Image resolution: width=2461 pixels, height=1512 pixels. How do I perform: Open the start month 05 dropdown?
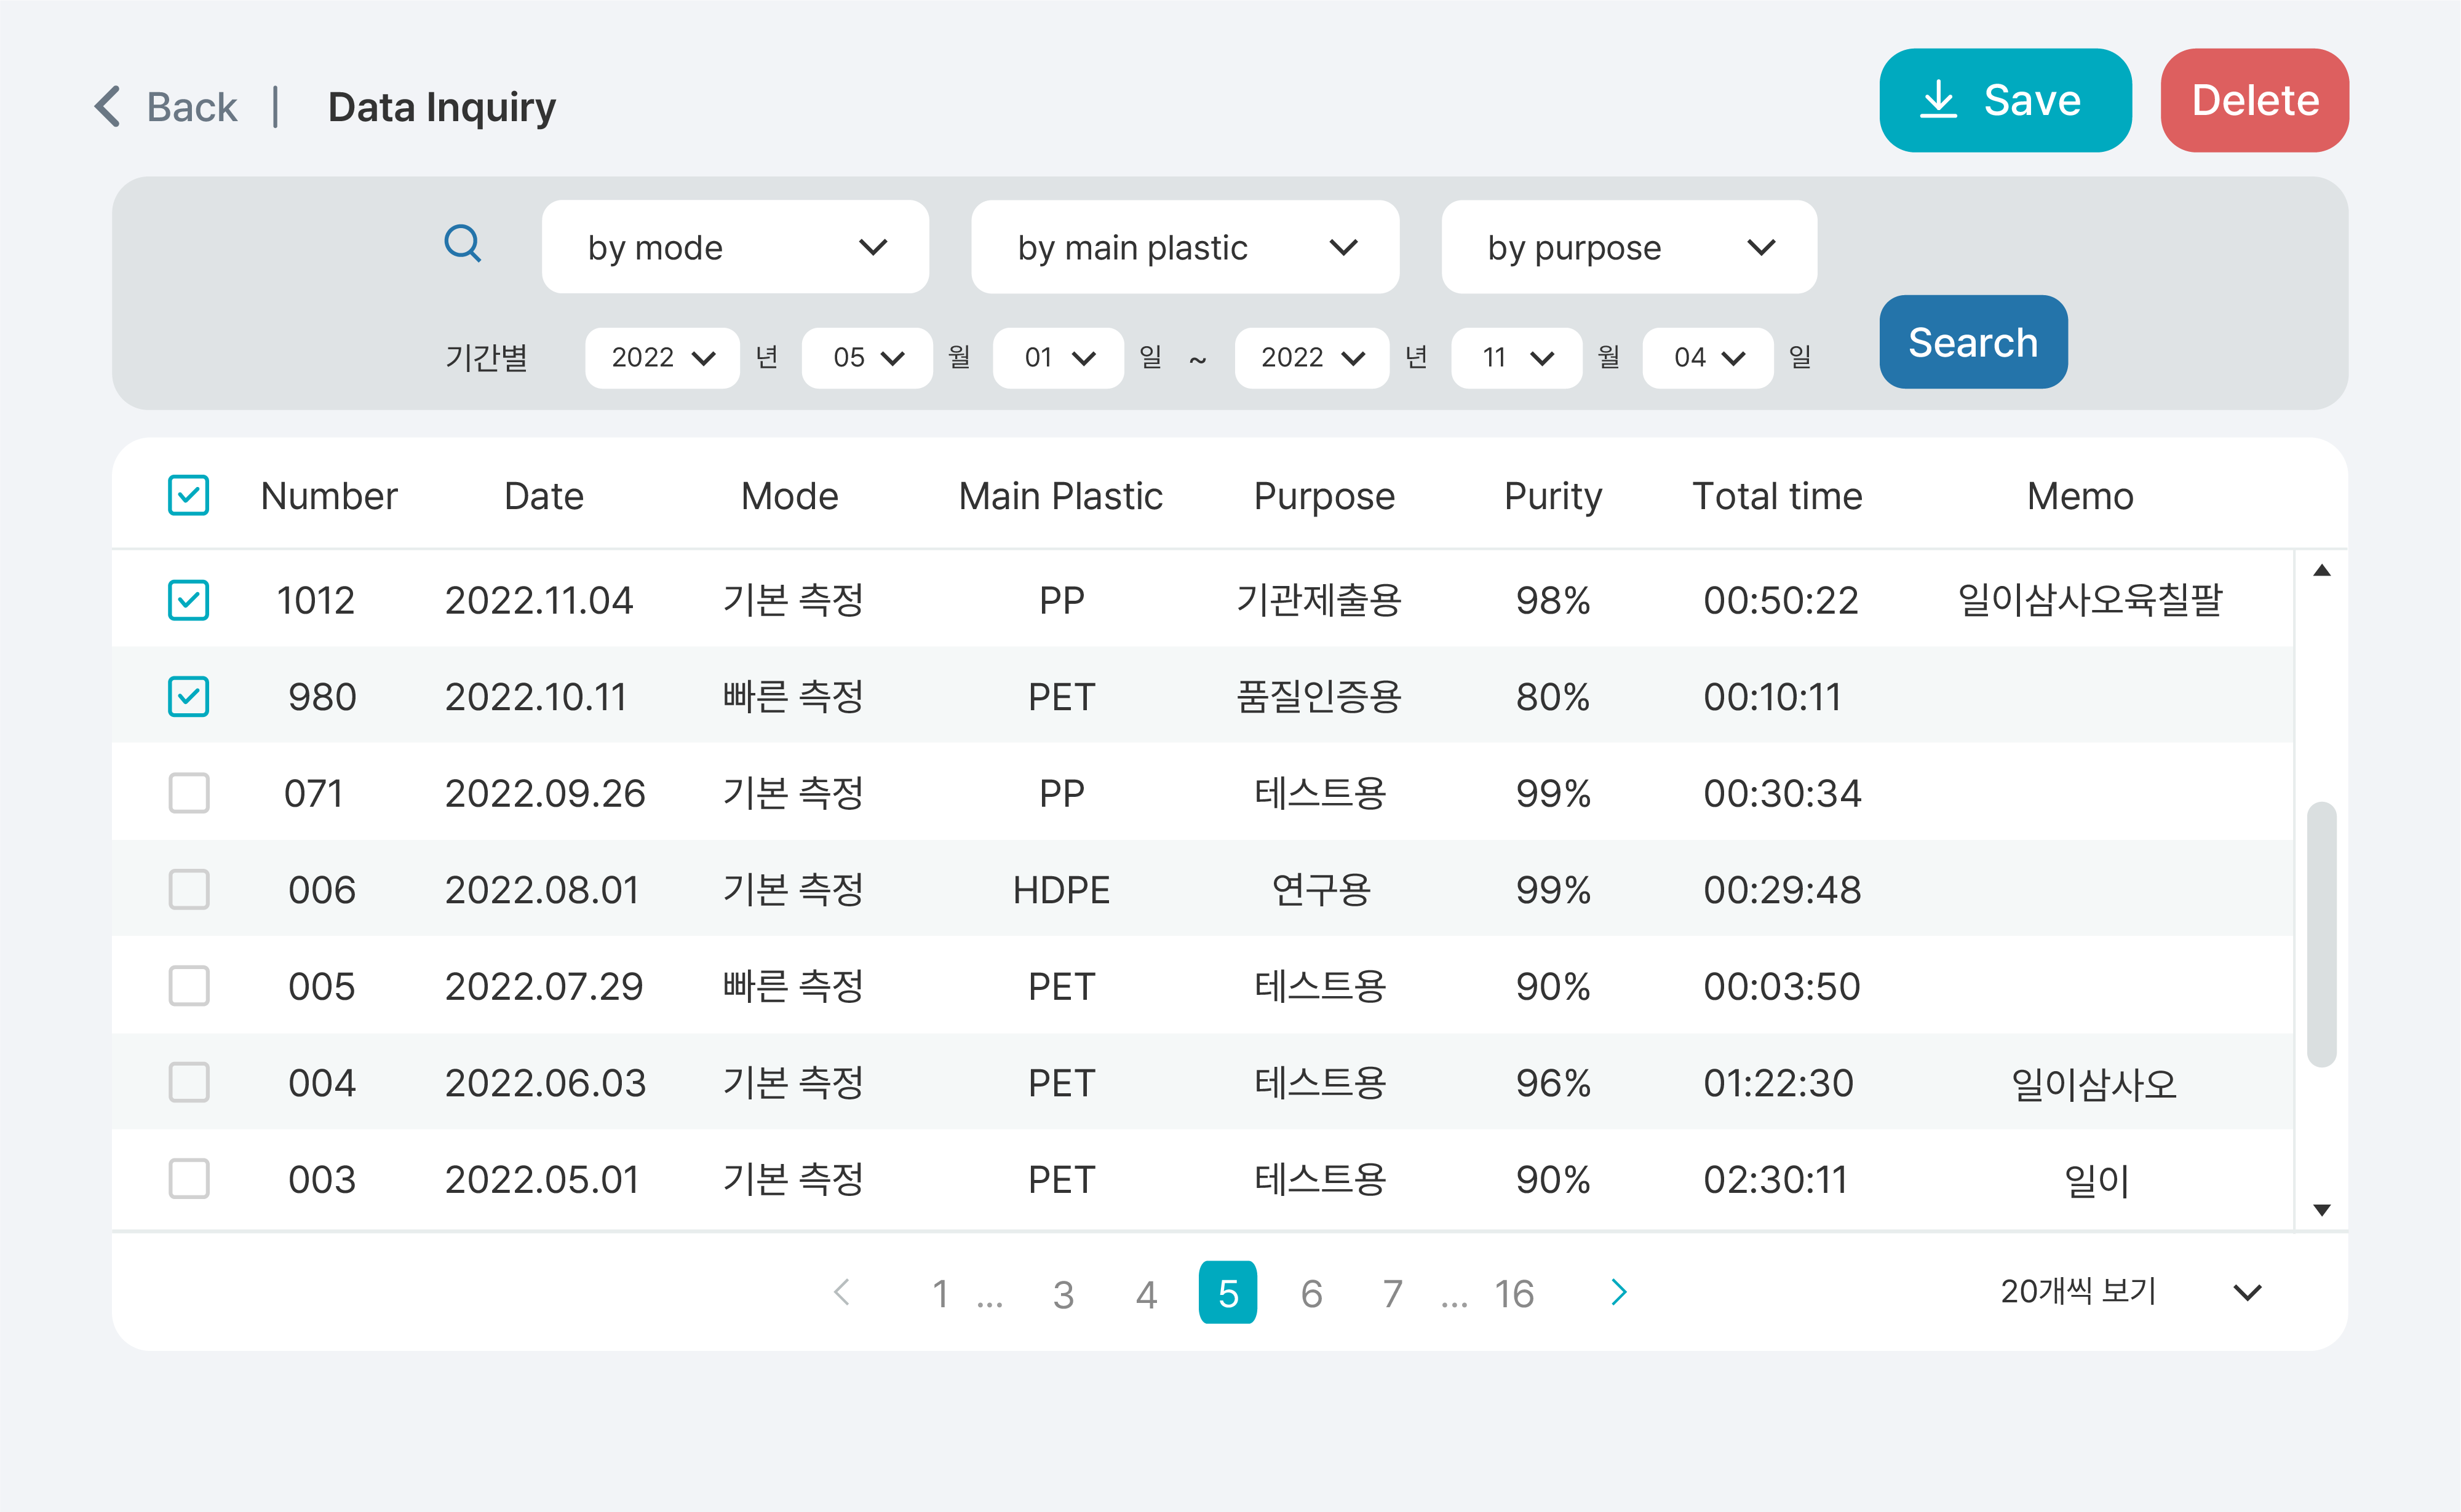[867, 357]
